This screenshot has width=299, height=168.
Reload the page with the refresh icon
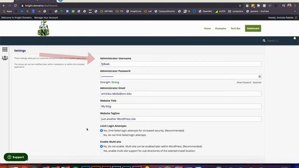(x=15, y=6)
